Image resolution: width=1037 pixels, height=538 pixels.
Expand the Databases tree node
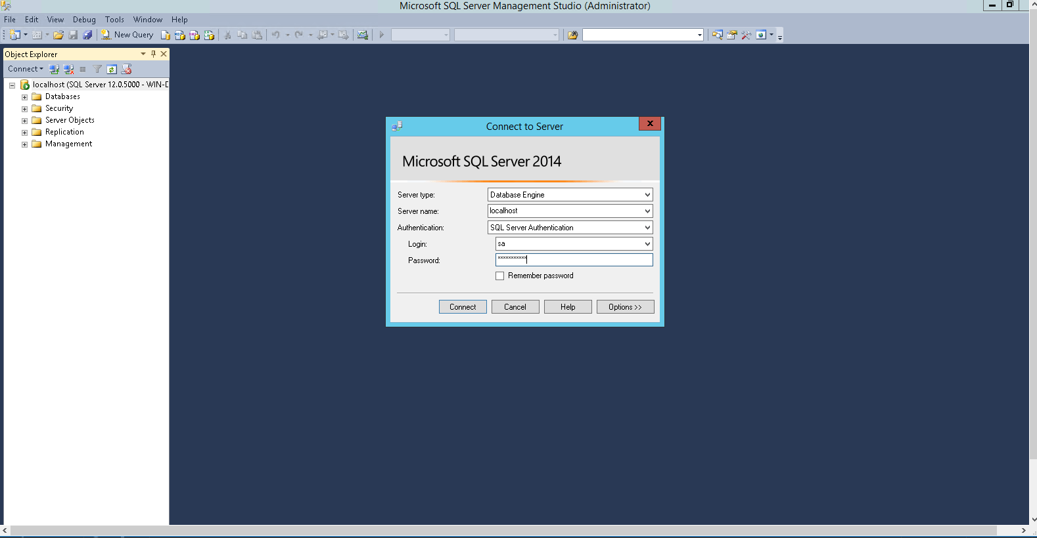point(24,97)
